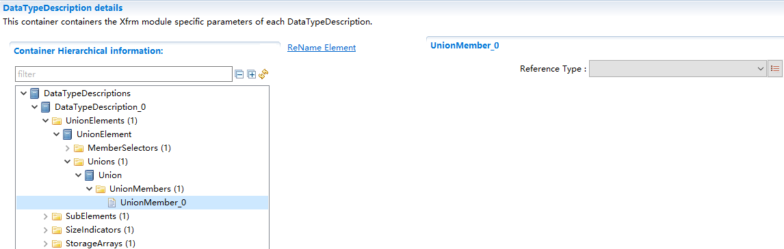Click StorageArrays folder icon
784x249 pixels.
57,244
